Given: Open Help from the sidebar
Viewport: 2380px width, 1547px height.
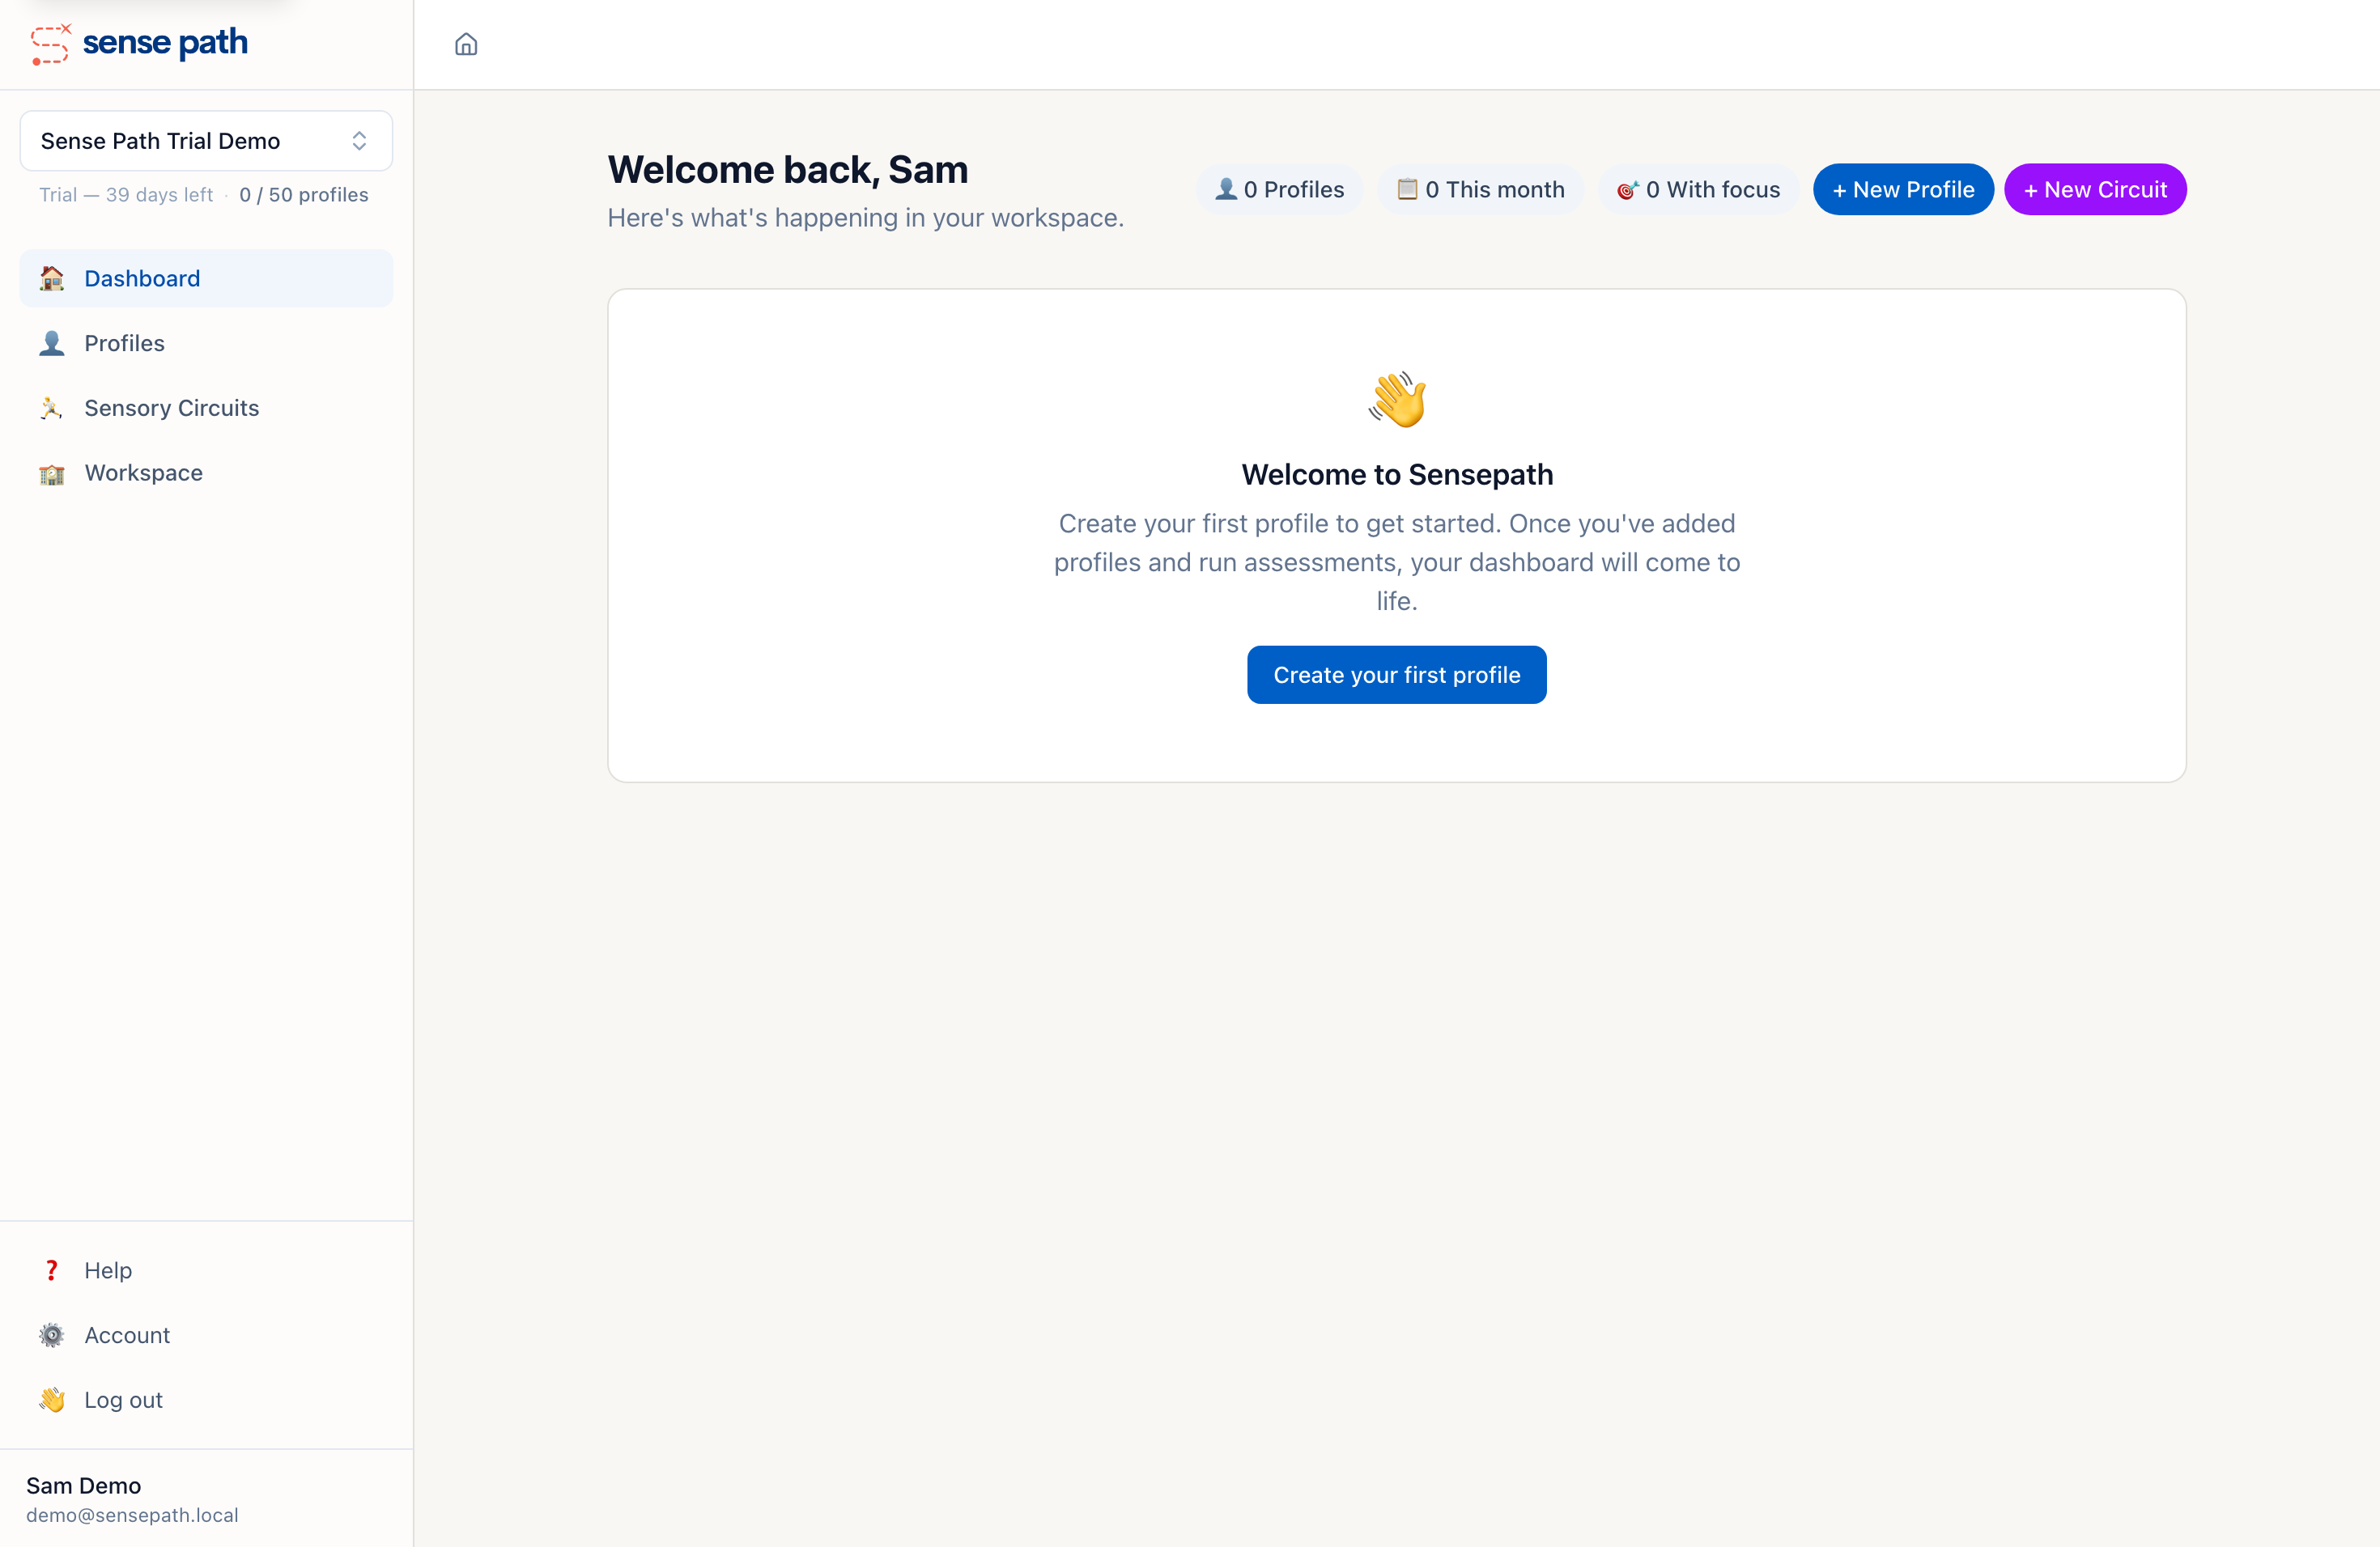Looking at the screenshot, I should [206, 1270].
